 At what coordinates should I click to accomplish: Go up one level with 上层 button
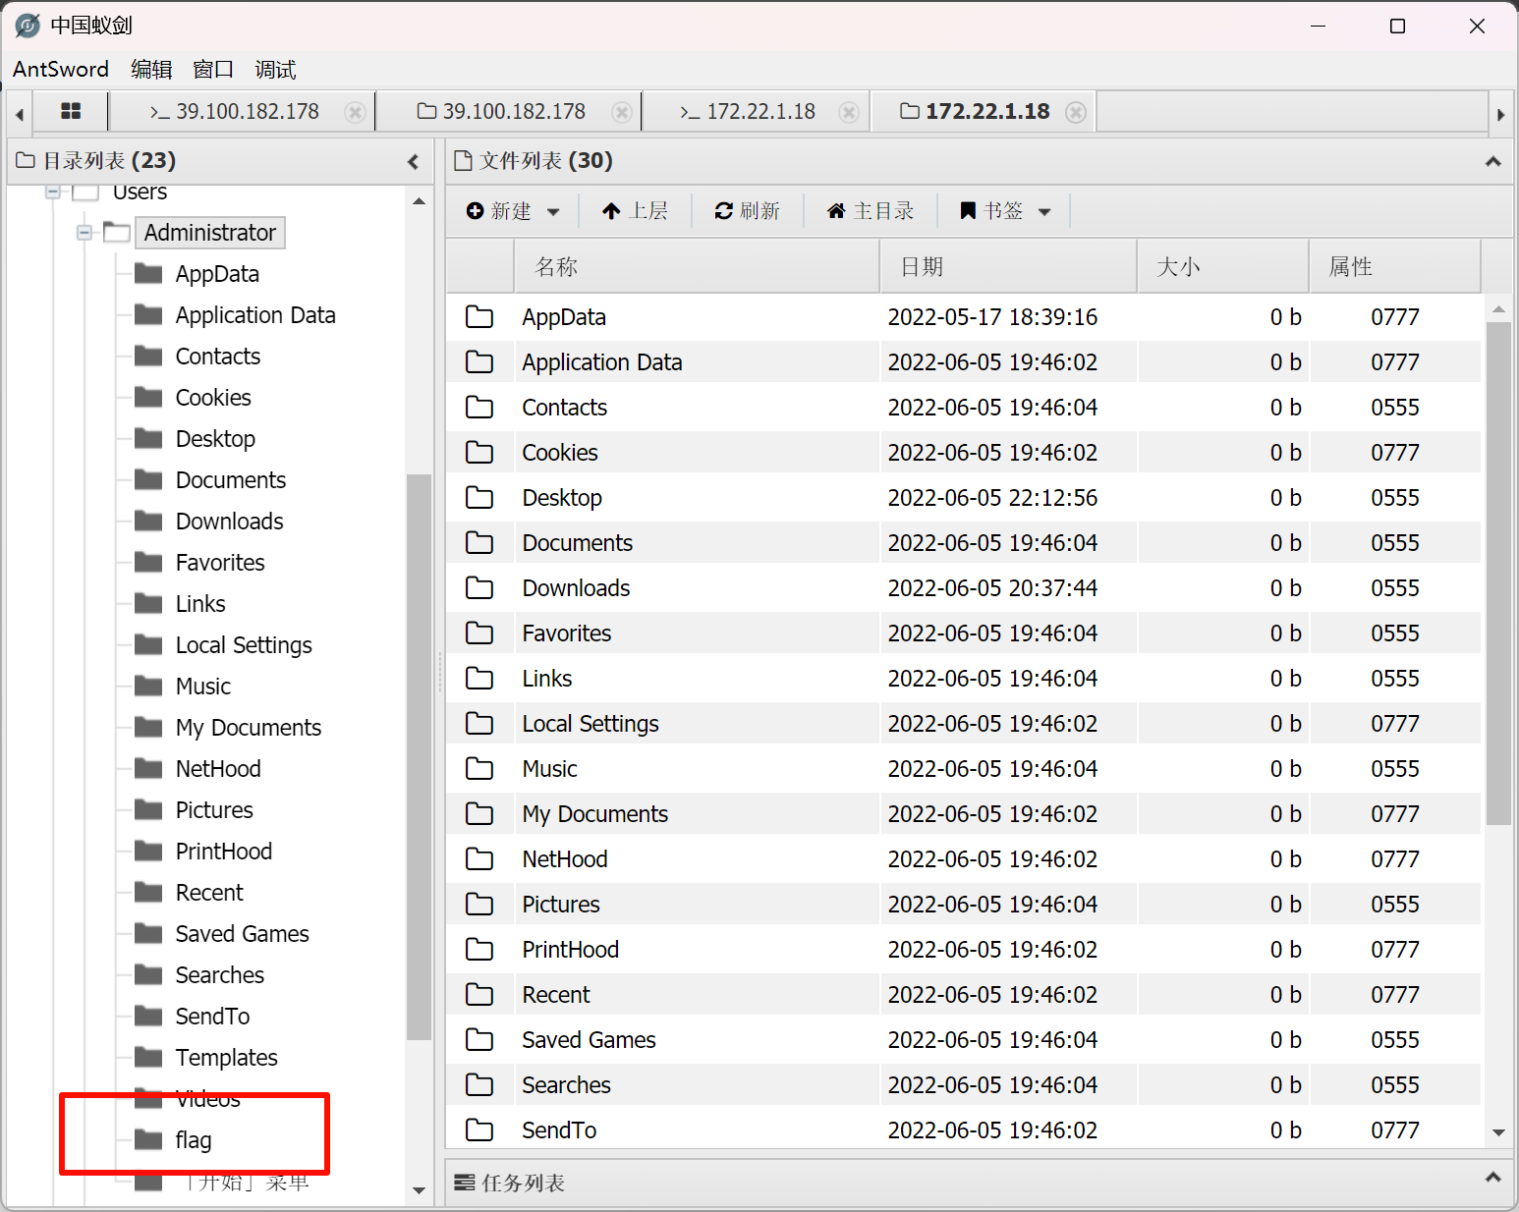(x=635, y=211)
